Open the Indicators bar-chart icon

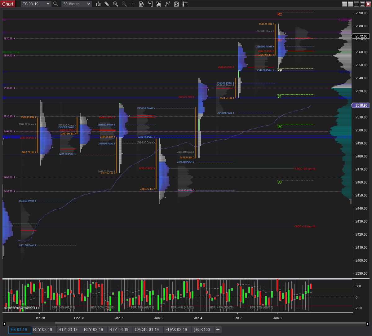coord(159,4)
